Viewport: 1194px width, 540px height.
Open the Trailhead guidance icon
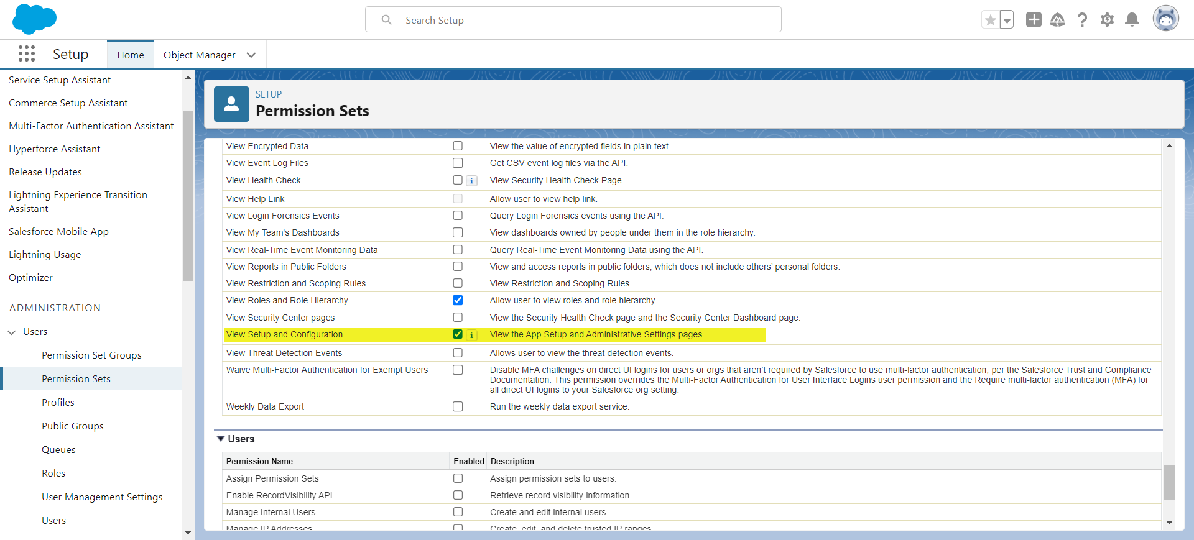tap(1057, 20)
